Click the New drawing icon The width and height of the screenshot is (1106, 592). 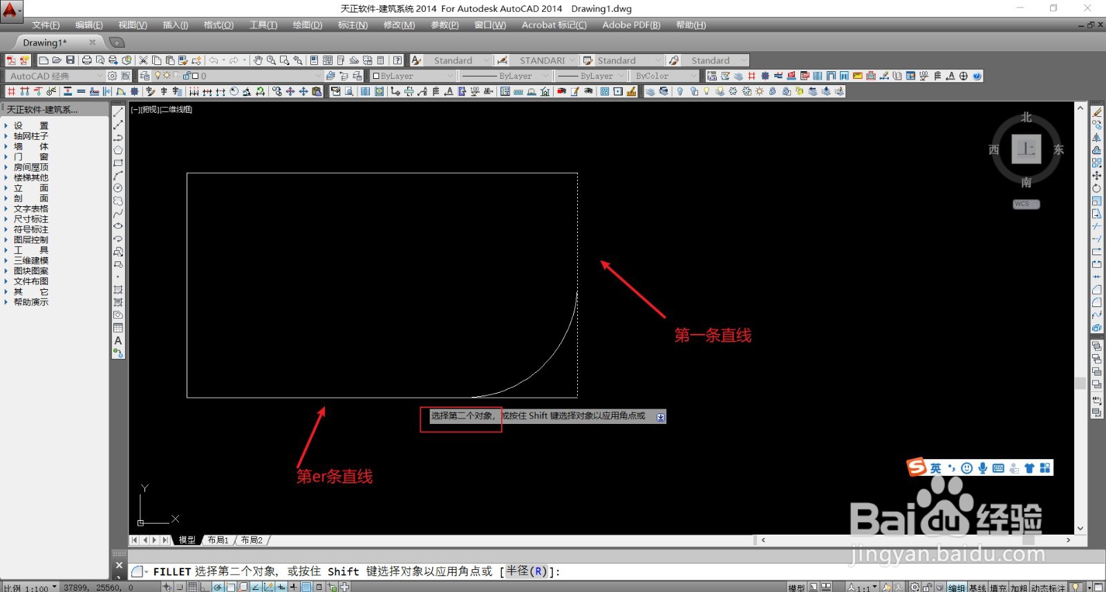pyautogui.click(x=44, y=61)
